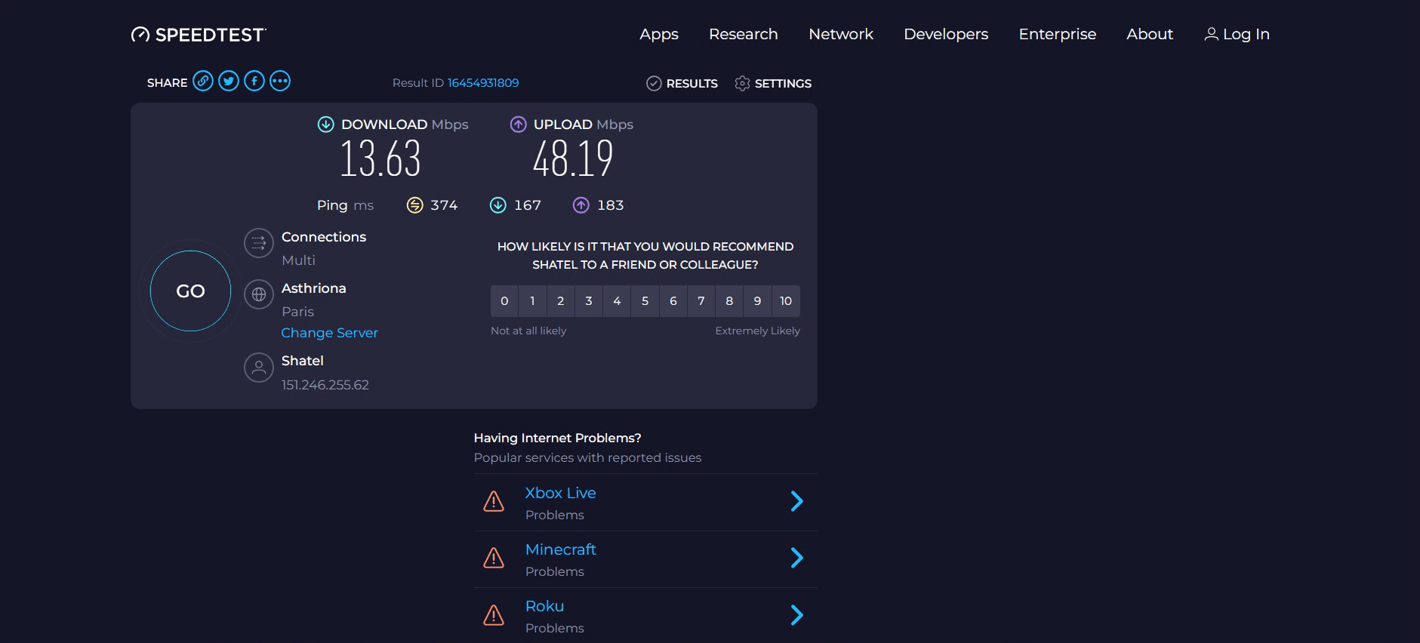1420x643 pixels.
Task: Click the upload arrow icon
Action: (x=518, y=125)
